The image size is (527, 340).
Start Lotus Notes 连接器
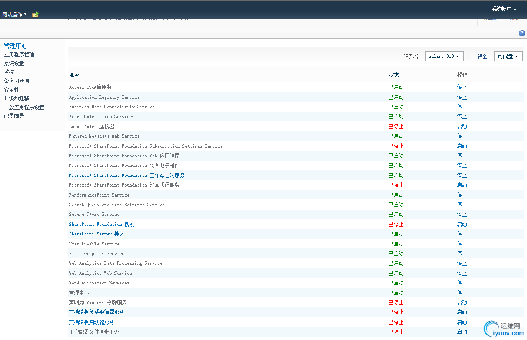click(x=462, y=126)
